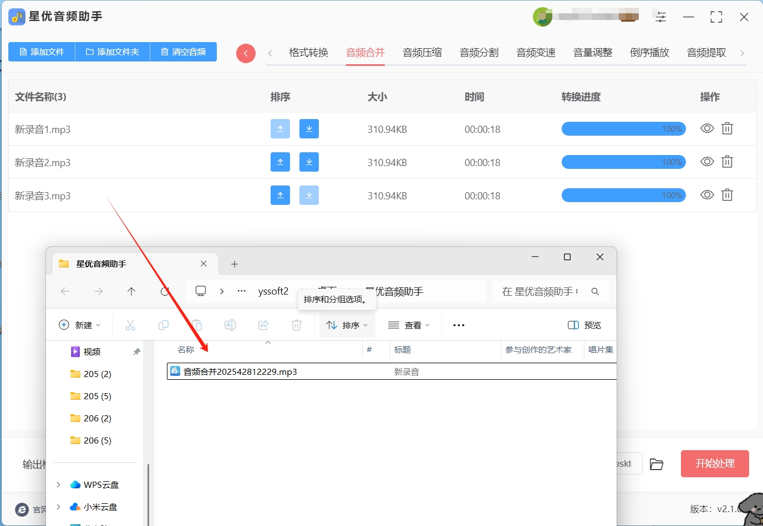Switch to 音频压缩 tab
The image size is (763, 526).
pos(422,53)
